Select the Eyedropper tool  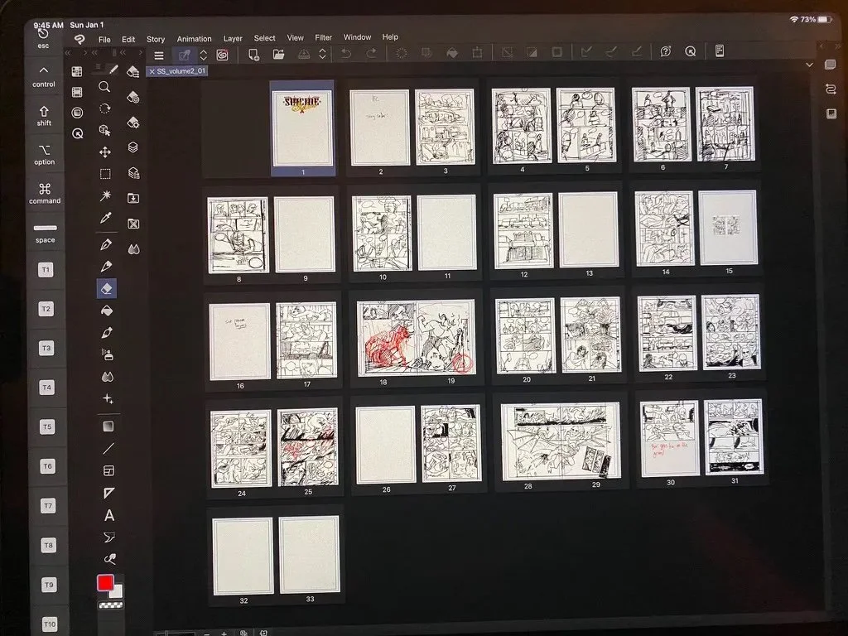(105, 218)
